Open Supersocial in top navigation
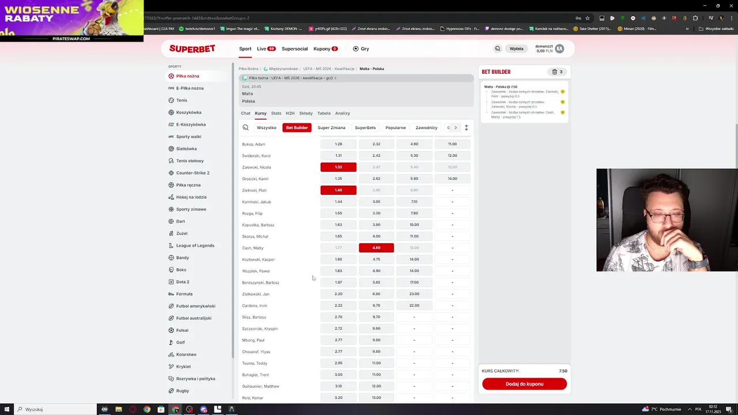Image resolution: width=738 pixels, height=415 pixels. coord(295,49)
